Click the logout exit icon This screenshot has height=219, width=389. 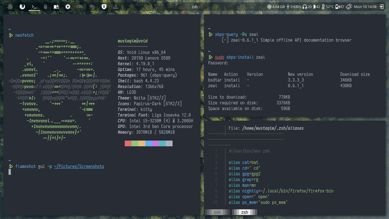(382, 7)
